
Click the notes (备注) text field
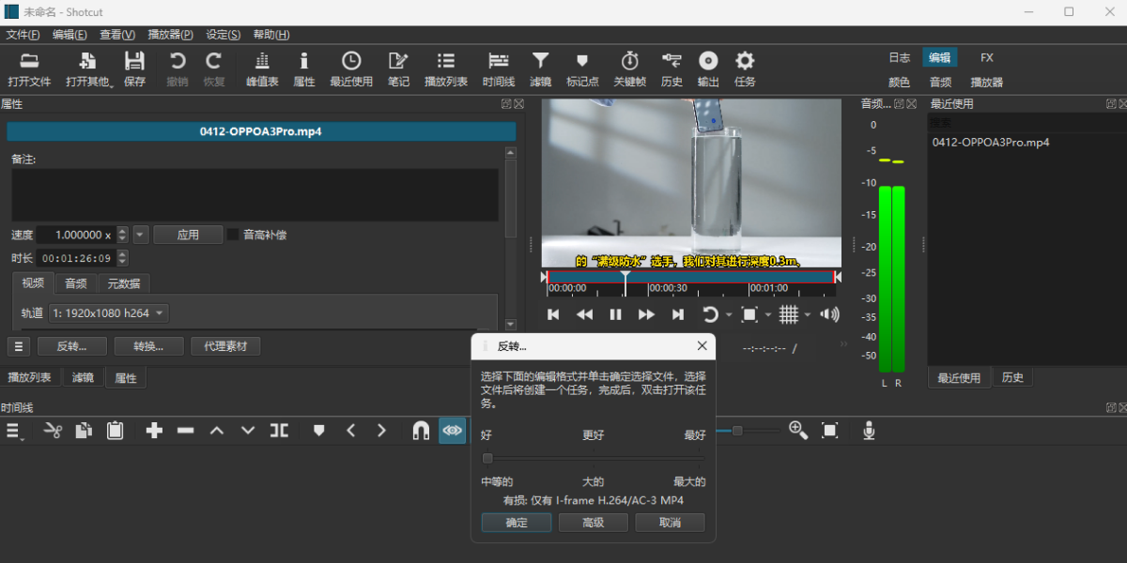point(254,195)
